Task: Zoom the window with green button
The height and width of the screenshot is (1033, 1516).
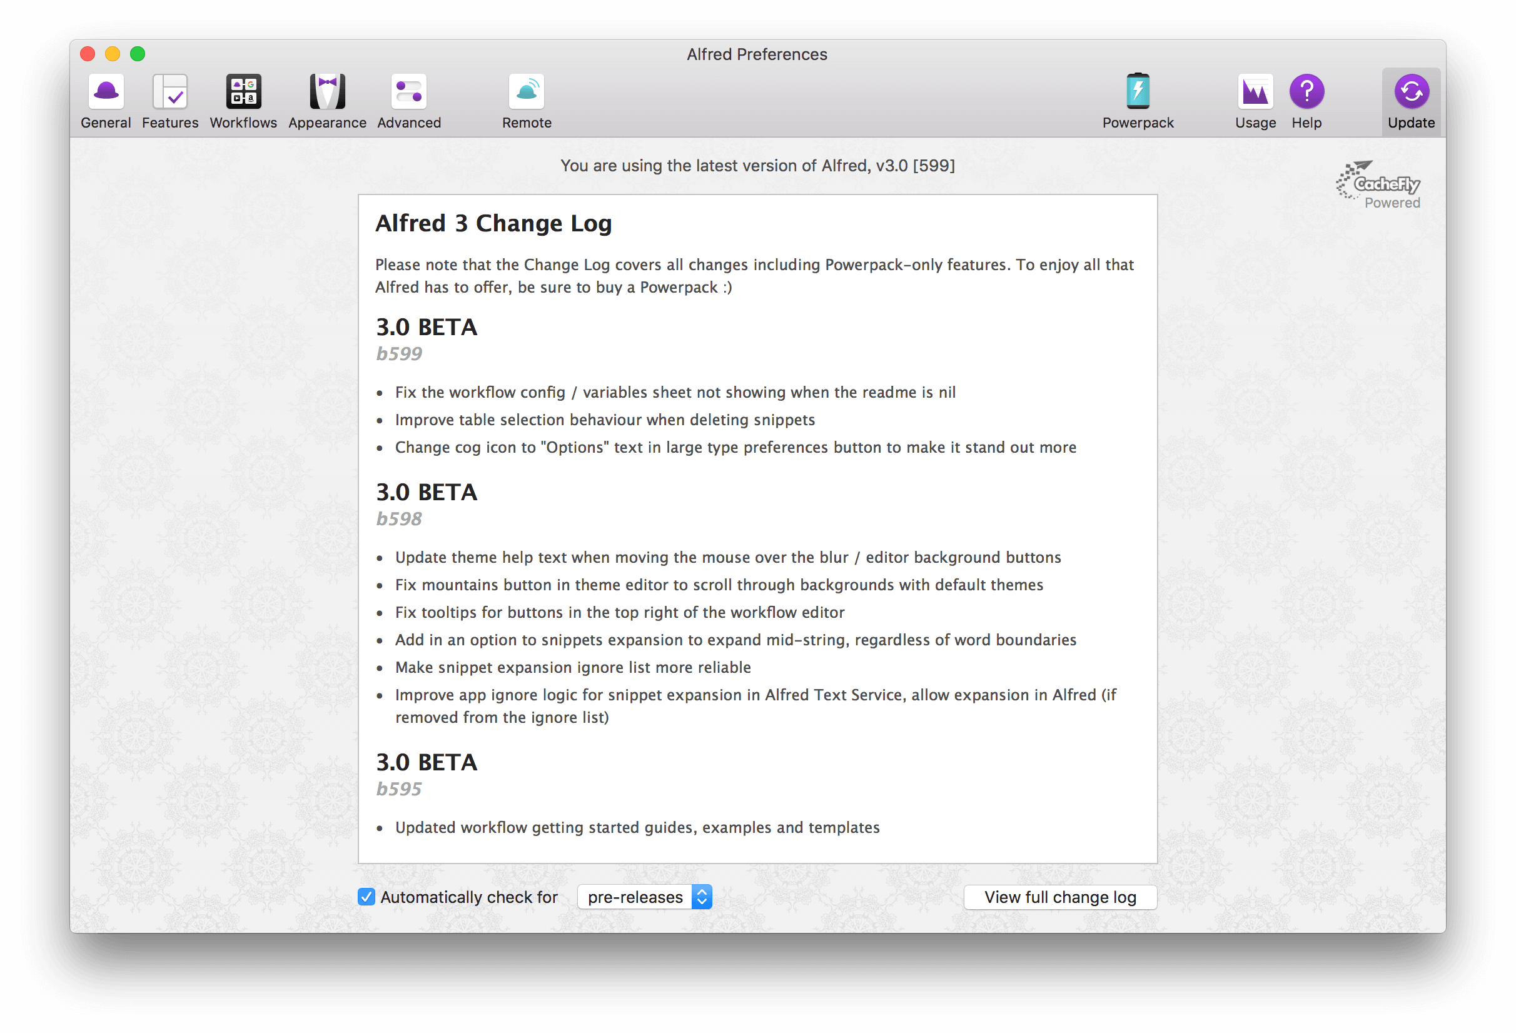Action: click(x=137, y=54)
